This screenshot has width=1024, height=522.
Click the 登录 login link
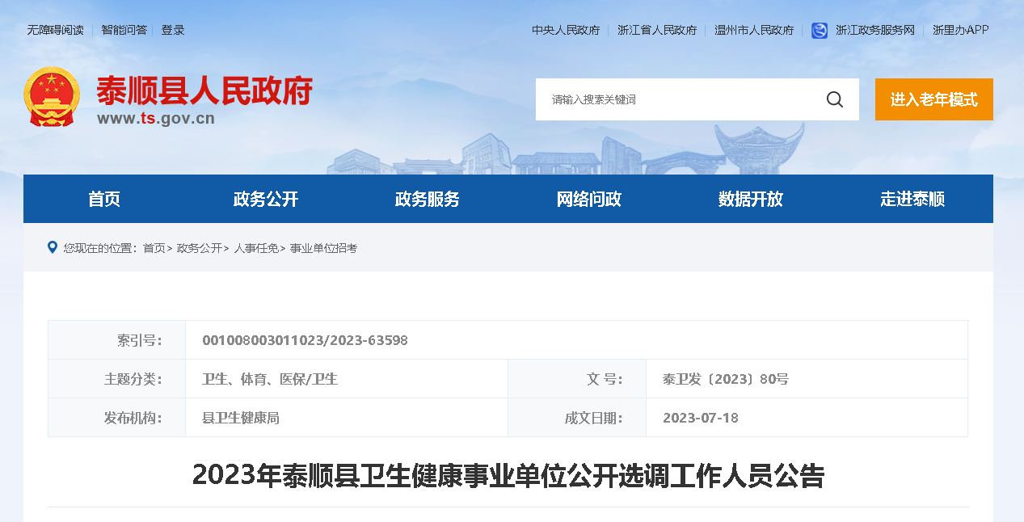(173, 30)
